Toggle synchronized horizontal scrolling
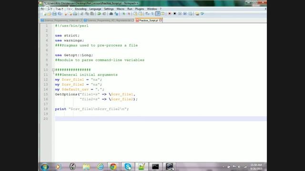This screenshot has height=171, width=305. pyautogui.click(x=141, y=14)
